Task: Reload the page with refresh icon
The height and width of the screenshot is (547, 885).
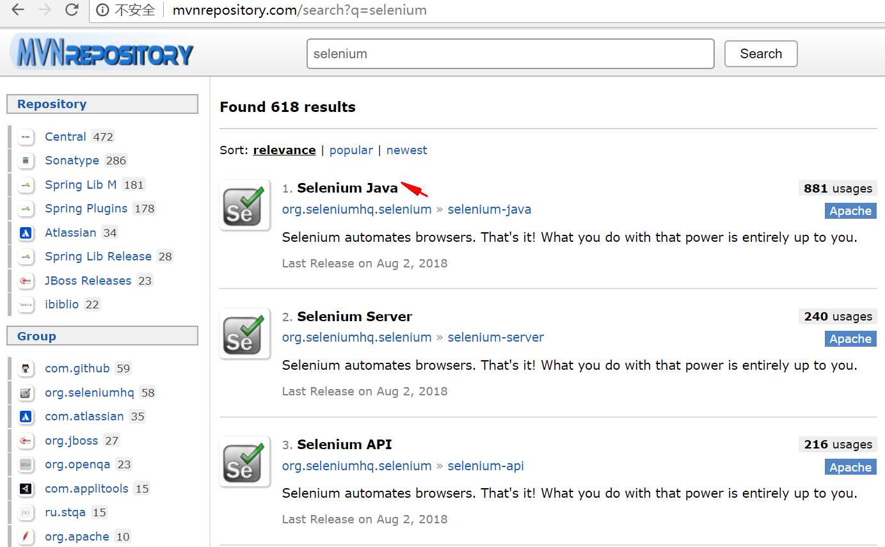Action: tap(72, 10)
